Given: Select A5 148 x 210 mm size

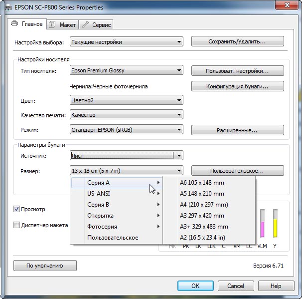Looking at the screenshot, I should click(209, 194).
